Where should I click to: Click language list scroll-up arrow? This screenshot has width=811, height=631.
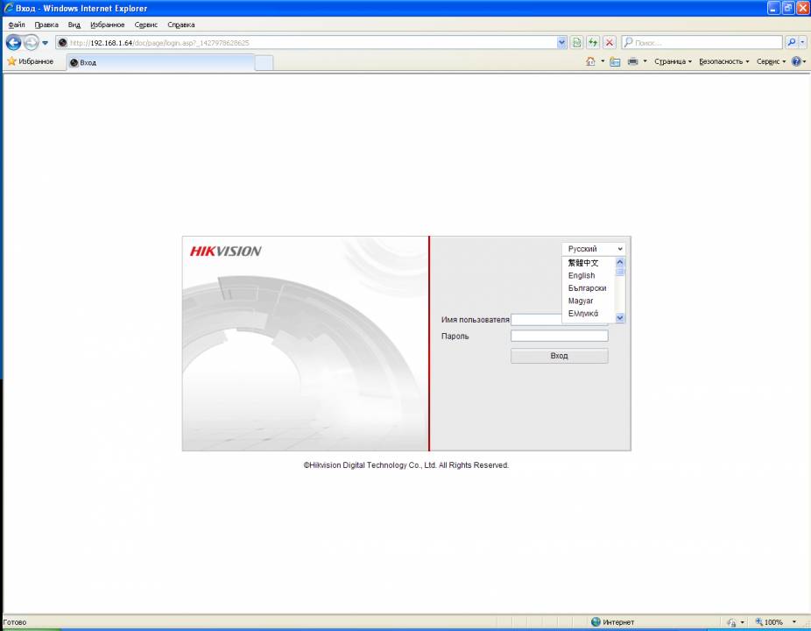[x=619, y=262]
